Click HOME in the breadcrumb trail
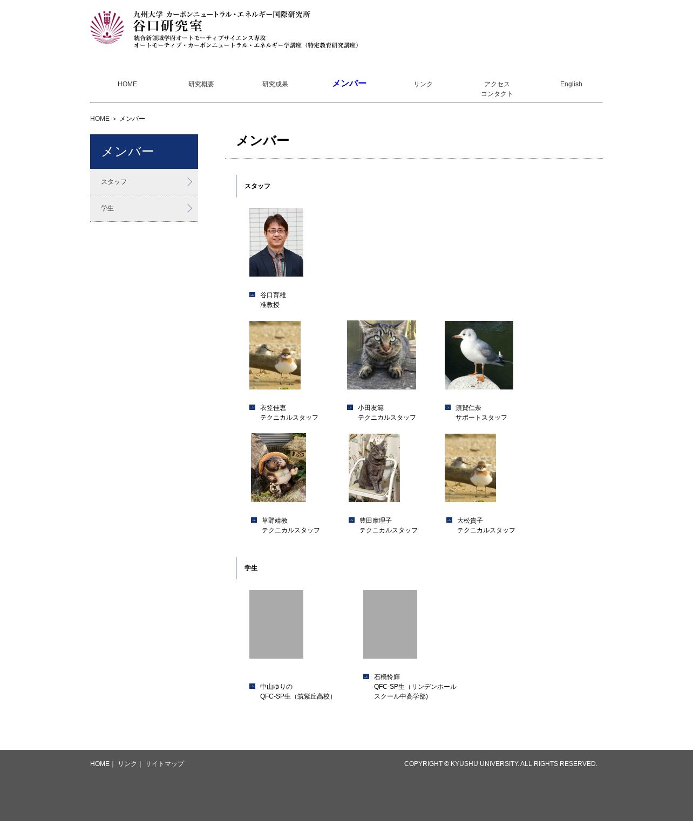This screenshot has width=693, height=821. [100, 119]
